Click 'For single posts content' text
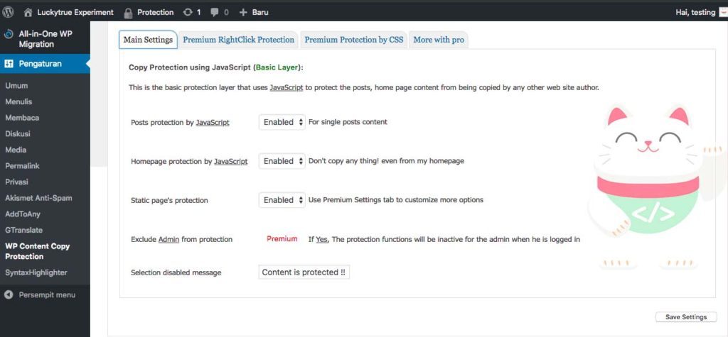Viewport: 728px width, 337px height. (348, 122)
